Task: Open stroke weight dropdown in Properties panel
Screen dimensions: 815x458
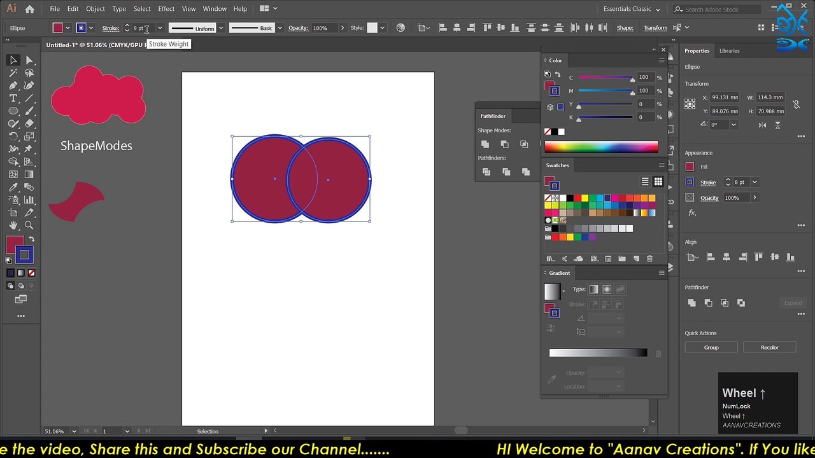Action: [755, 183]
